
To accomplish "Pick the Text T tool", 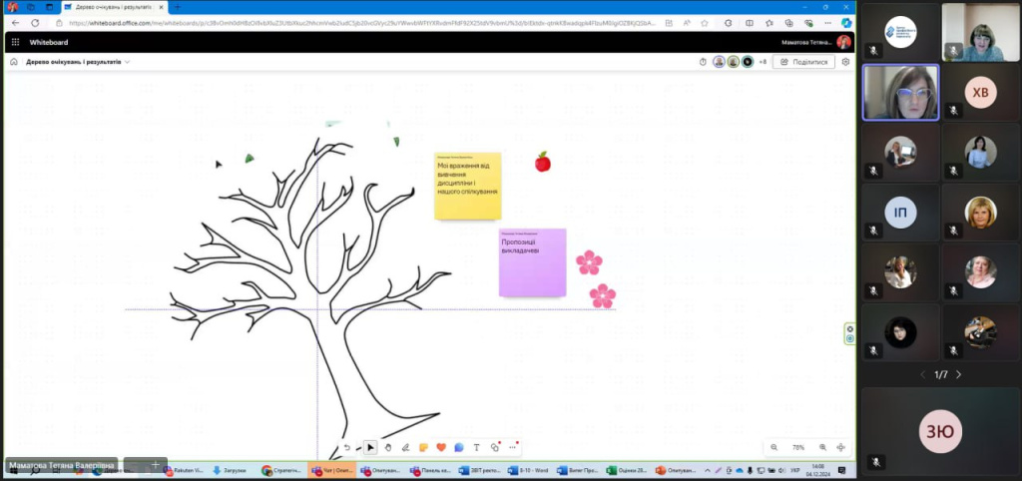I will click(x=476, y=447).
